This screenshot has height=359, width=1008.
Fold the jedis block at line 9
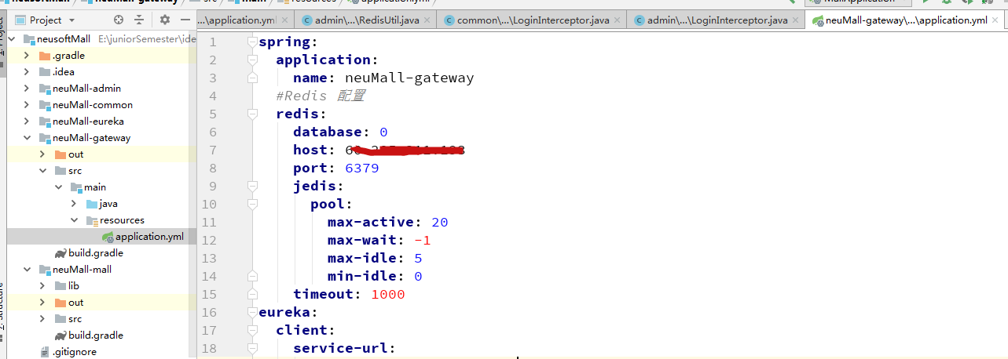click(x=251, y=186)
